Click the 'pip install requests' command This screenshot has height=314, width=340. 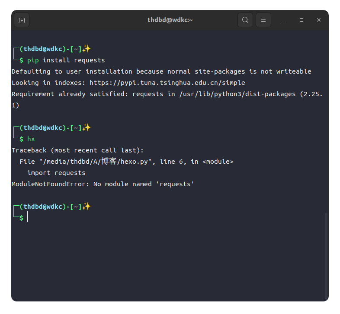point(66,60)
